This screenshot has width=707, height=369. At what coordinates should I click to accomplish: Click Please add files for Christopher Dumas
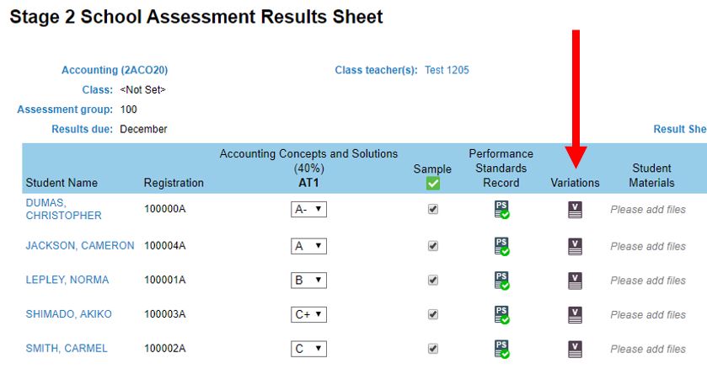(x=648, y=210)
